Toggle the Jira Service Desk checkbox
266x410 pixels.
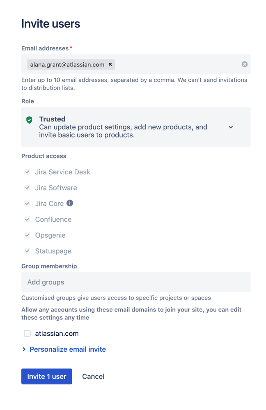pyautogui.click(x=28, y=172)
